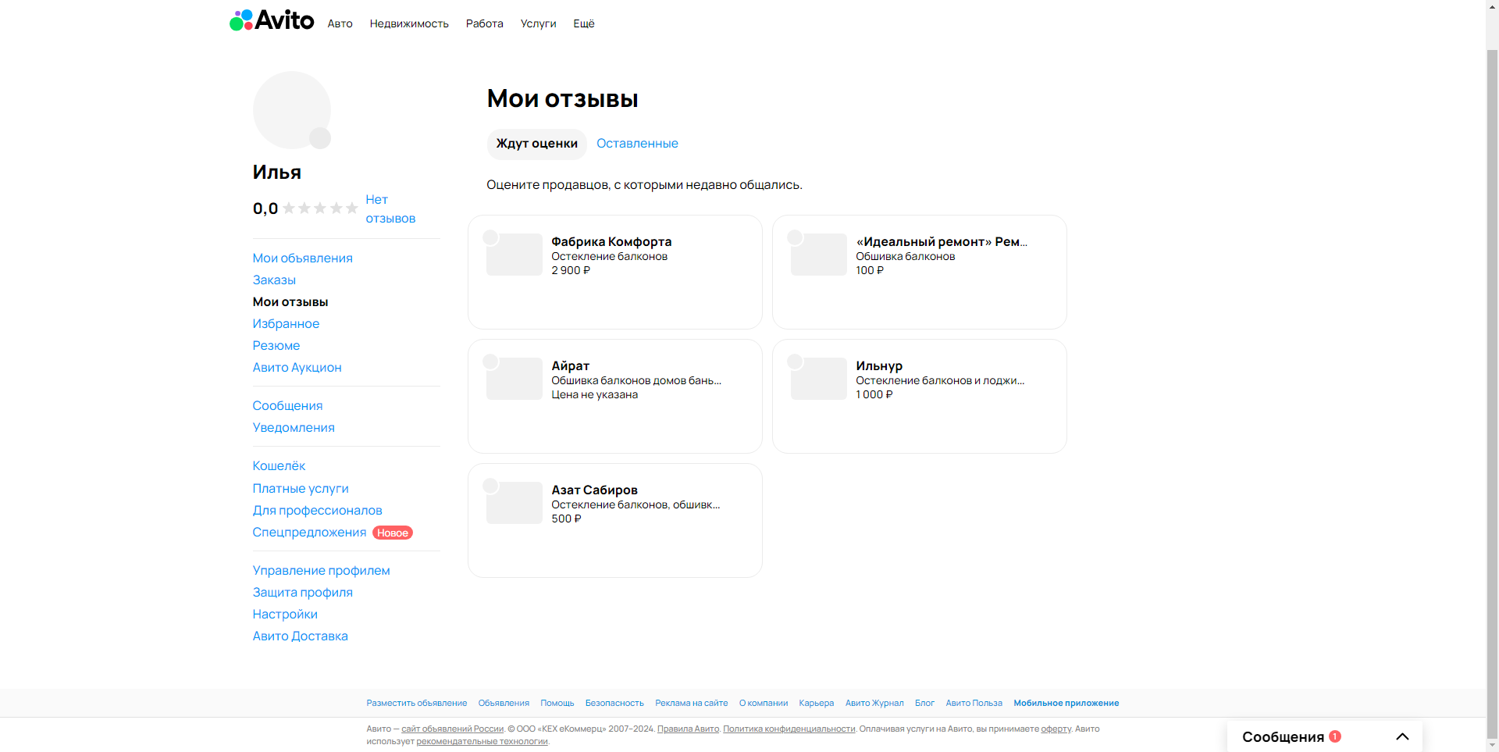
Task: Open the Работа menu item
Action: pos(485,23)
